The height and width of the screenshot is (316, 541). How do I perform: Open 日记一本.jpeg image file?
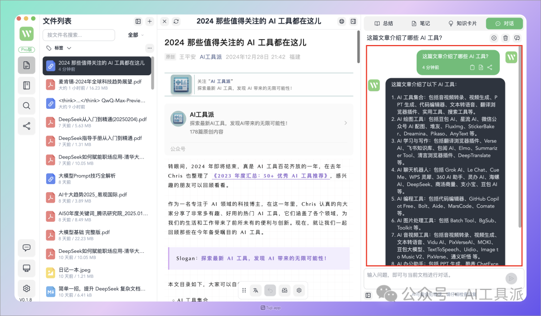97,273
